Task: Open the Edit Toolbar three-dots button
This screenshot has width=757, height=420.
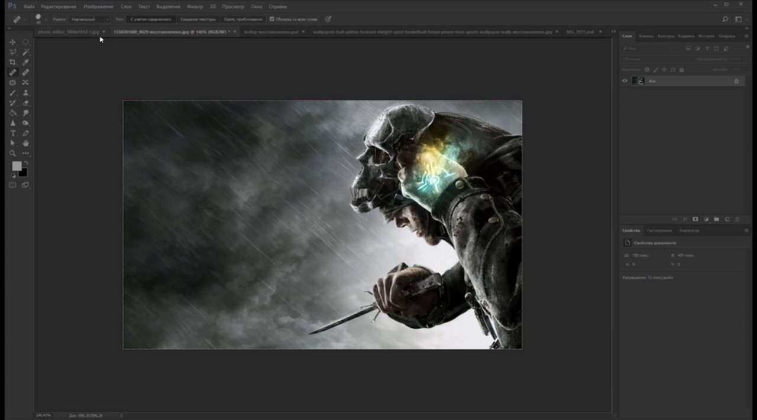Action: point(25,153)
